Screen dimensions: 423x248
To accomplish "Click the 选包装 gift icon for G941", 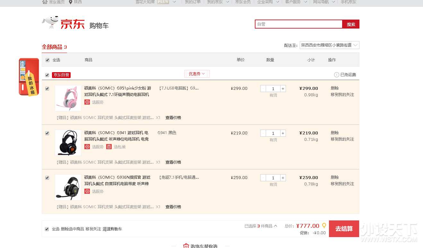I will coord(109,147).
